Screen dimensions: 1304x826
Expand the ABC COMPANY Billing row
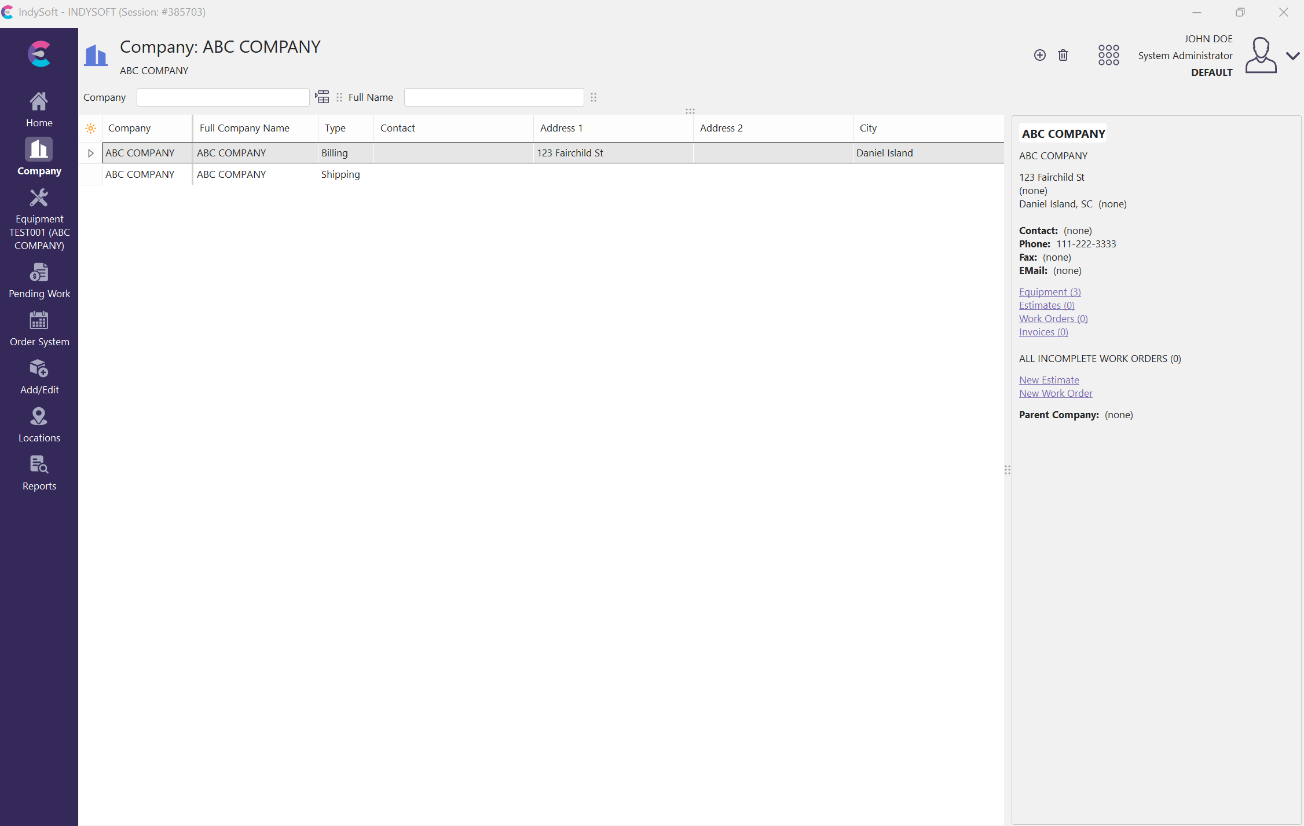[x=90, y=153]
